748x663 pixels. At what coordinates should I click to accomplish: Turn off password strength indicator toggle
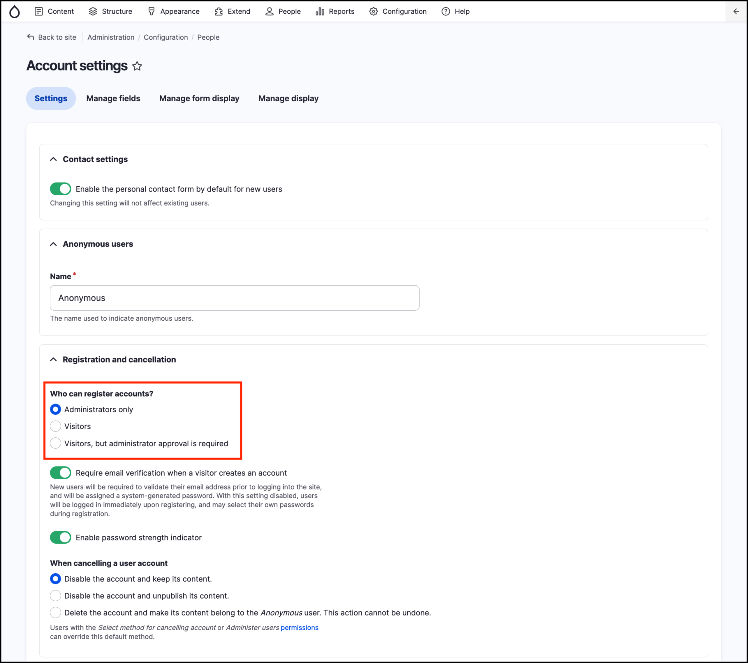point(60,538)
